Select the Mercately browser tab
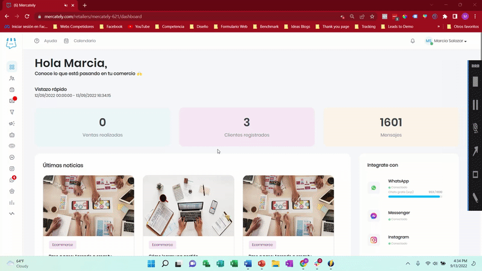The image size is (482, 271). click(x=39, y=5)
